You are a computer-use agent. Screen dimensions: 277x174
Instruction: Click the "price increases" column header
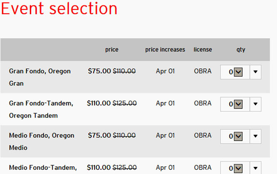tap(165, 50)
